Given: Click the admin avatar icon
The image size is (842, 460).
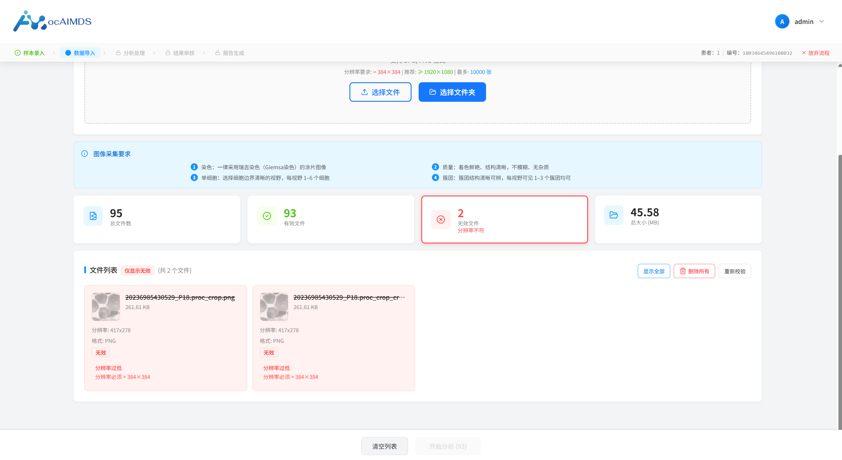Looking at the screenshot, I should [x=782, y=22].
